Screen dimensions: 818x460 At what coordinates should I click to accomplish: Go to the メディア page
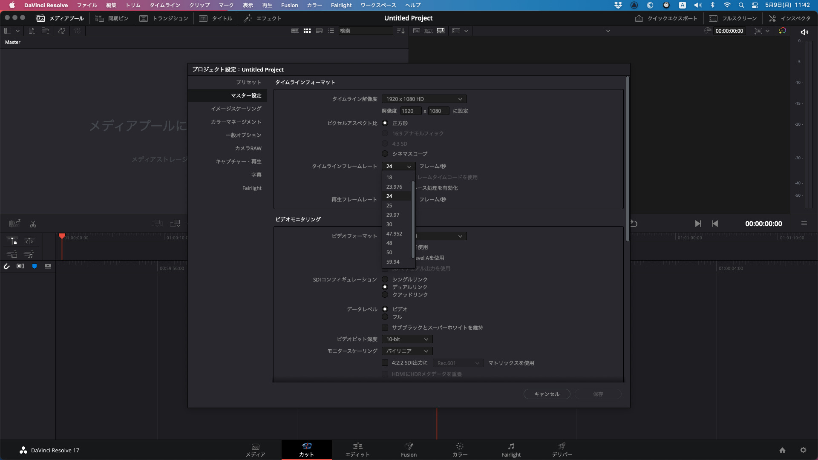(x=256, y=450)
